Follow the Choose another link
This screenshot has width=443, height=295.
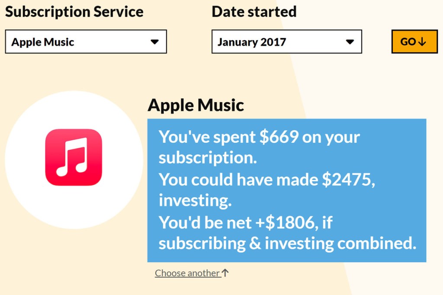click(188, 273)
